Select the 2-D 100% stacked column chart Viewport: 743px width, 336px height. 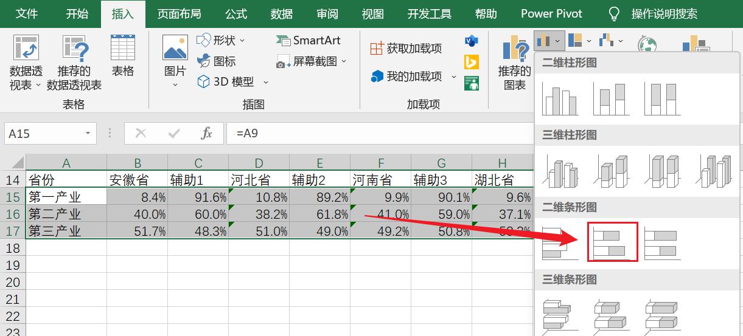click(x=663, y=98)
